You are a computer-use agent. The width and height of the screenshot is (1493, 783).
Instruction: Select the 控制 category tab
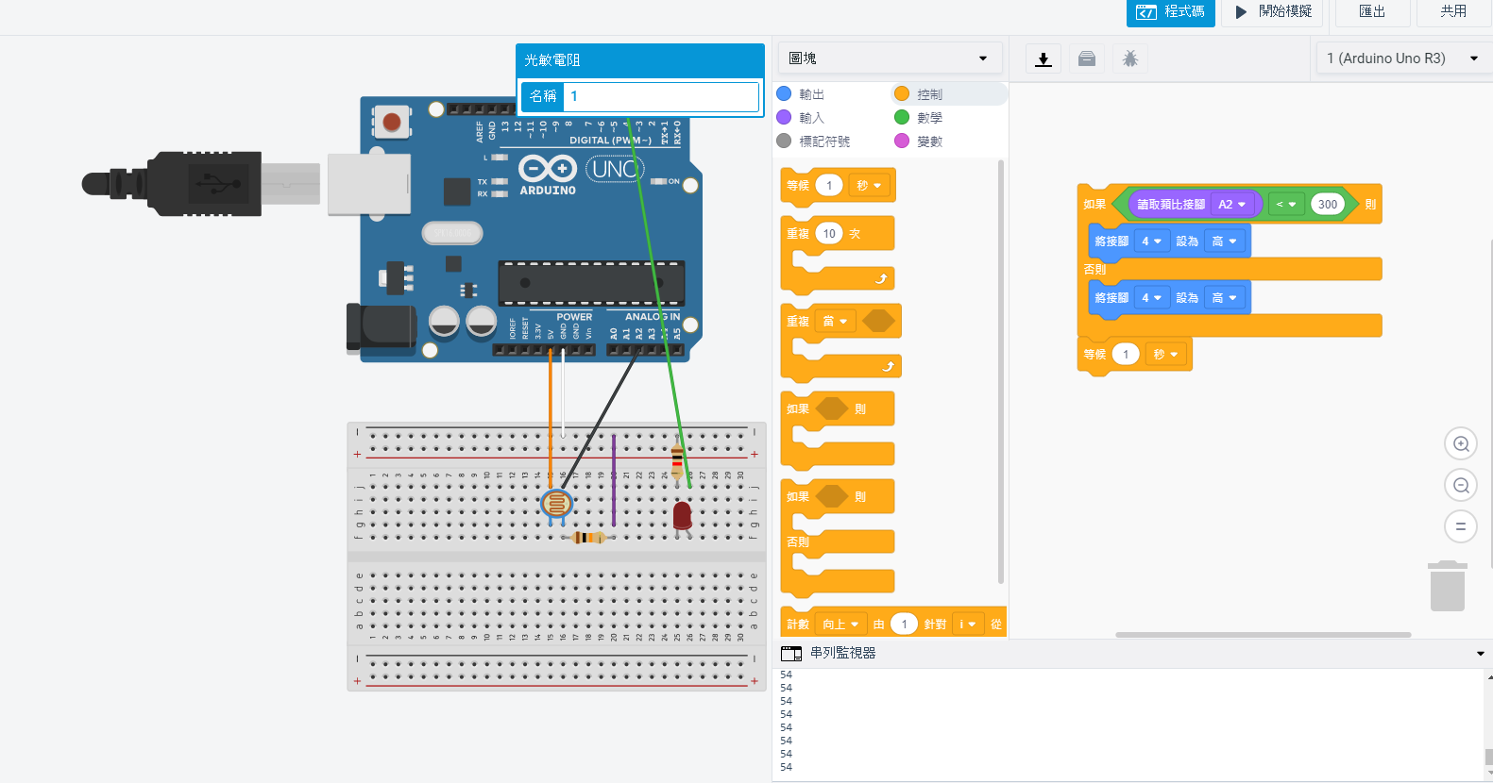(x=929, y=94)
